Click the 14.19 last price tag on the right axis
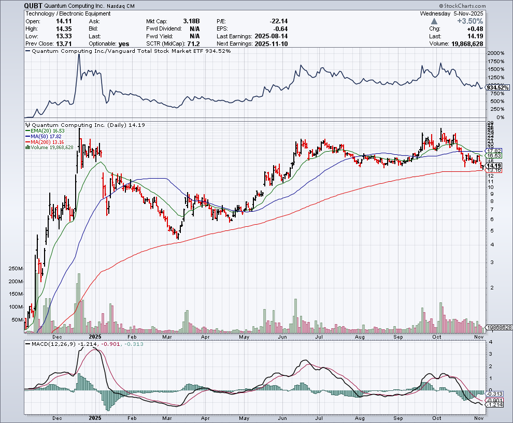513x423 pixels. [x=494, y=166]
